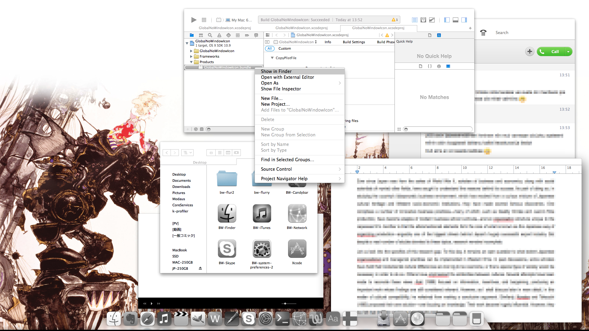The height and width of the screenshot is (331, 589).
Task: Click the Run build play button
Action: point(194,20)
